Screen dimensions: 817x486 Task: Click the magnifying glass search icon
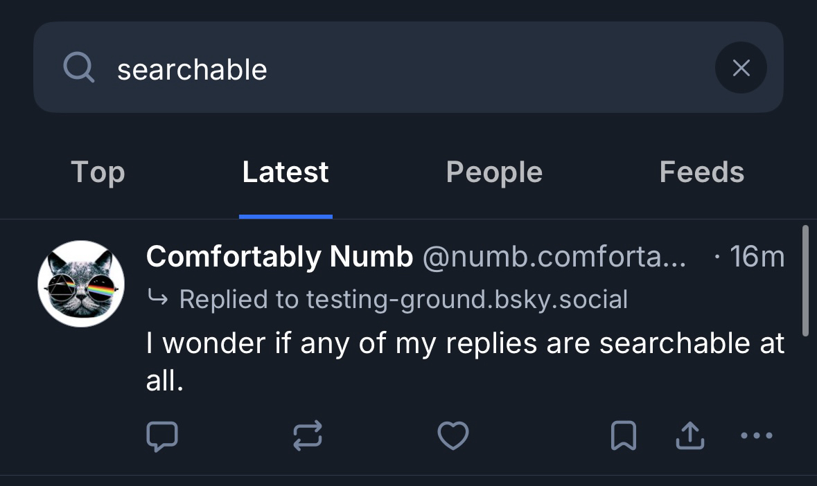[x=78, y=69]
